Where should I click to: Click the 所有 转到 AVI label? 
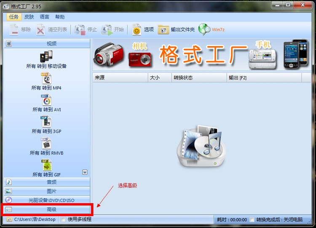46,109
